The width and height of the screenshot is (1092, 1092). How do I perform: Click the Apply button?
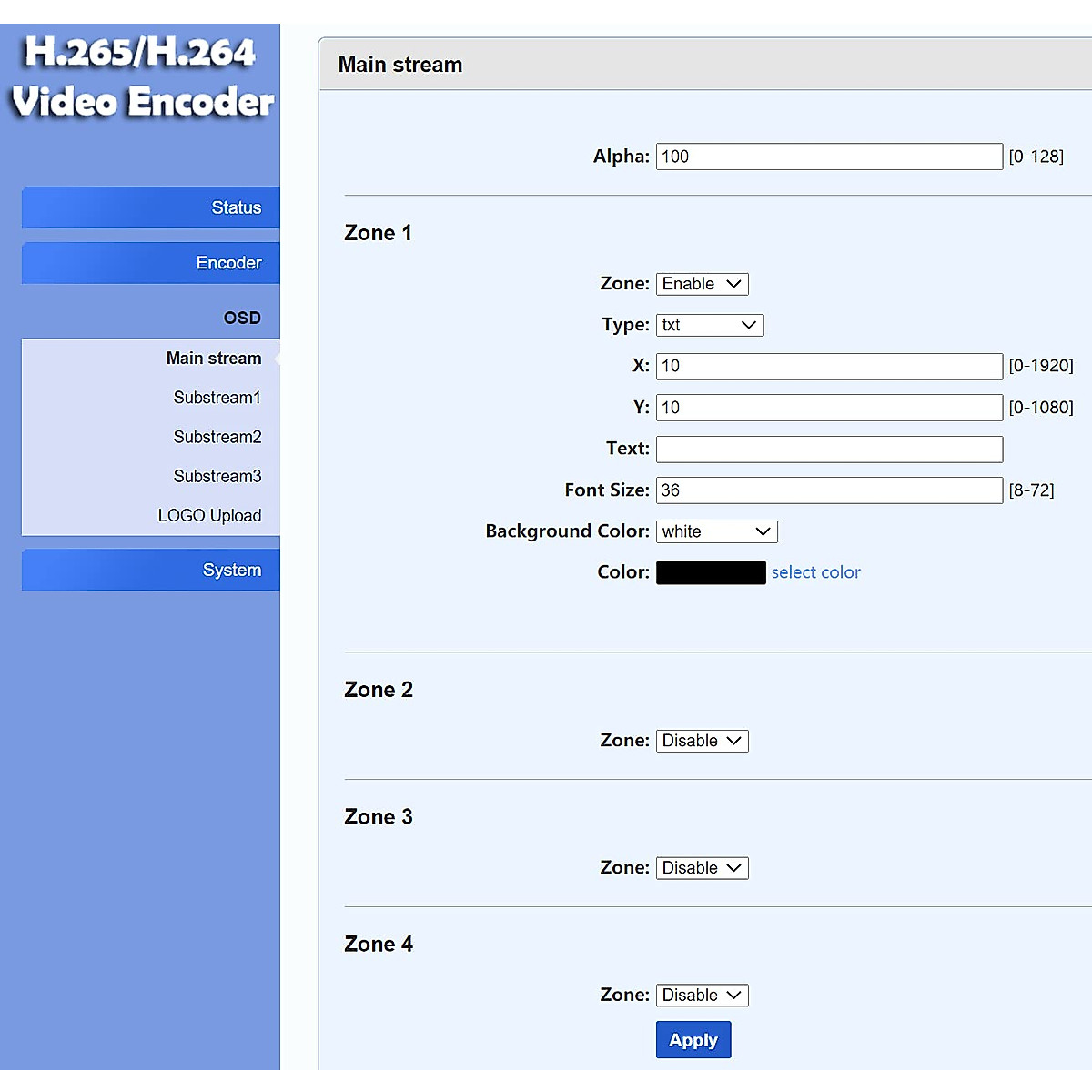[693, 1040]
